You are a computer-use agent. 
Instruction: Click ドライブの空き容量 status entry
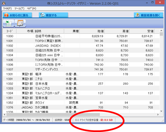(94, 120)
